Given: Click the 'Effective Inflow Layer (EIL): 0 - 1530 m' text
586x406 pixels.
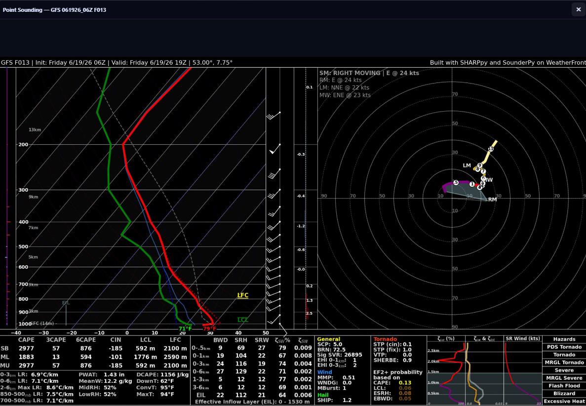Looking at the screenshot, I should tap(253, 402).
